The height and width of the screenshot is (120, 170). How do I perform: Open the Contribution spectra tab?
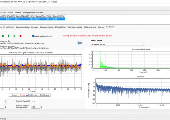tap(75, 27)
